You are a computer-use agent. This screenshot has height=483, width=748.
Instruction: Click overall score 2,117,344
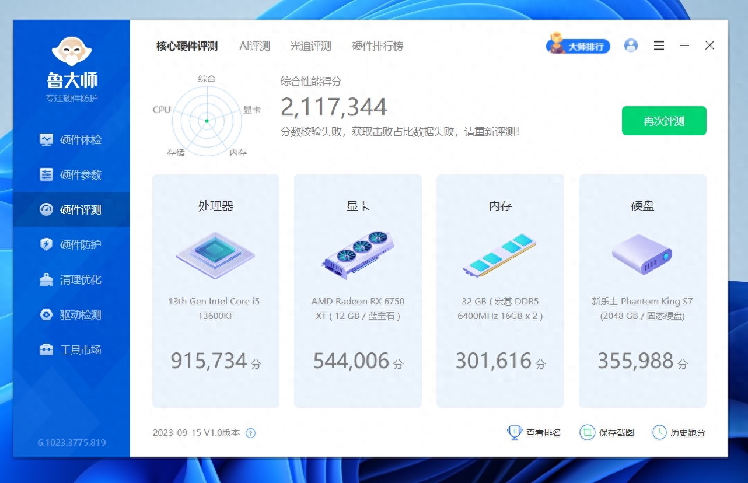click(334, 107)
